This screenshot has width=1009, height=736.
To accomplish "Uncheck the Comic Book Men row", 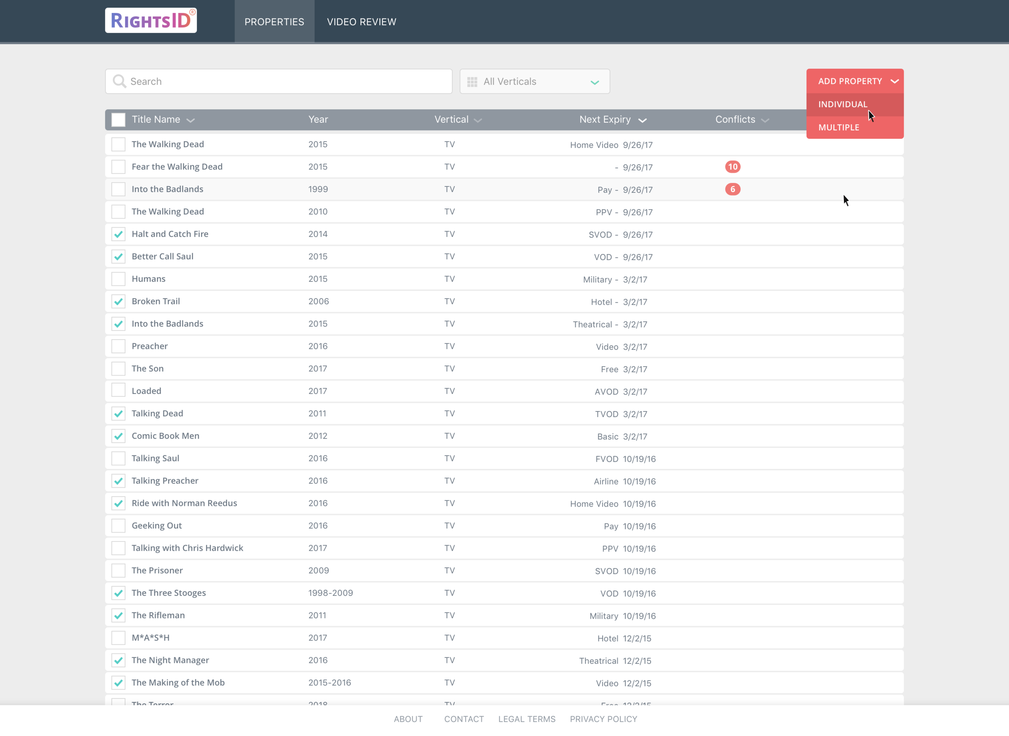I will (118, 436).
